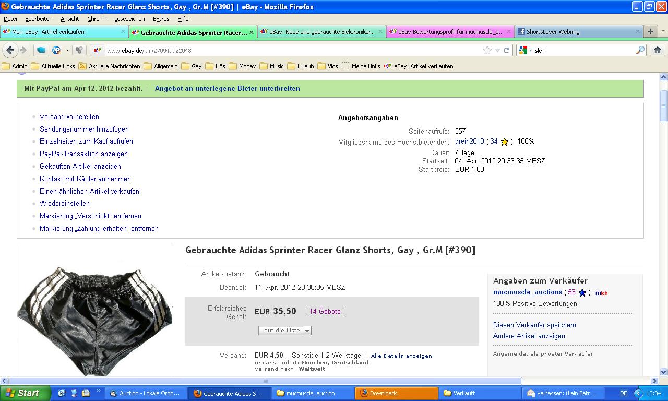Open the search engine selector dropdown
668x401 pixels.
coord(526,50)
